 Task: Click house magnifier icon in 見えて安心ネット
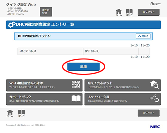[x=154, y=85]
